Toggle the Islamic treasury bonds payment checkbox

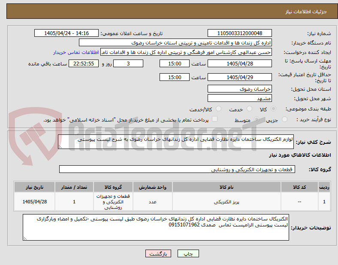point(214,119)
